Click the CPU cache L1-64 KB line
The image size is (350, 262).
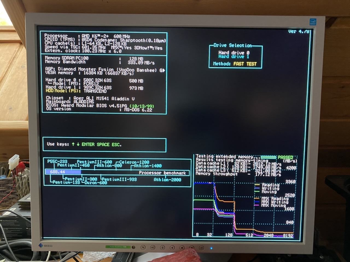(86, 43)
